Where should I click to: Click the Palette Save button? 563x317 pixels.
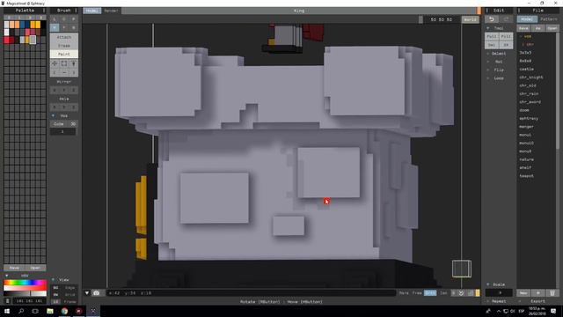[14, 268]
